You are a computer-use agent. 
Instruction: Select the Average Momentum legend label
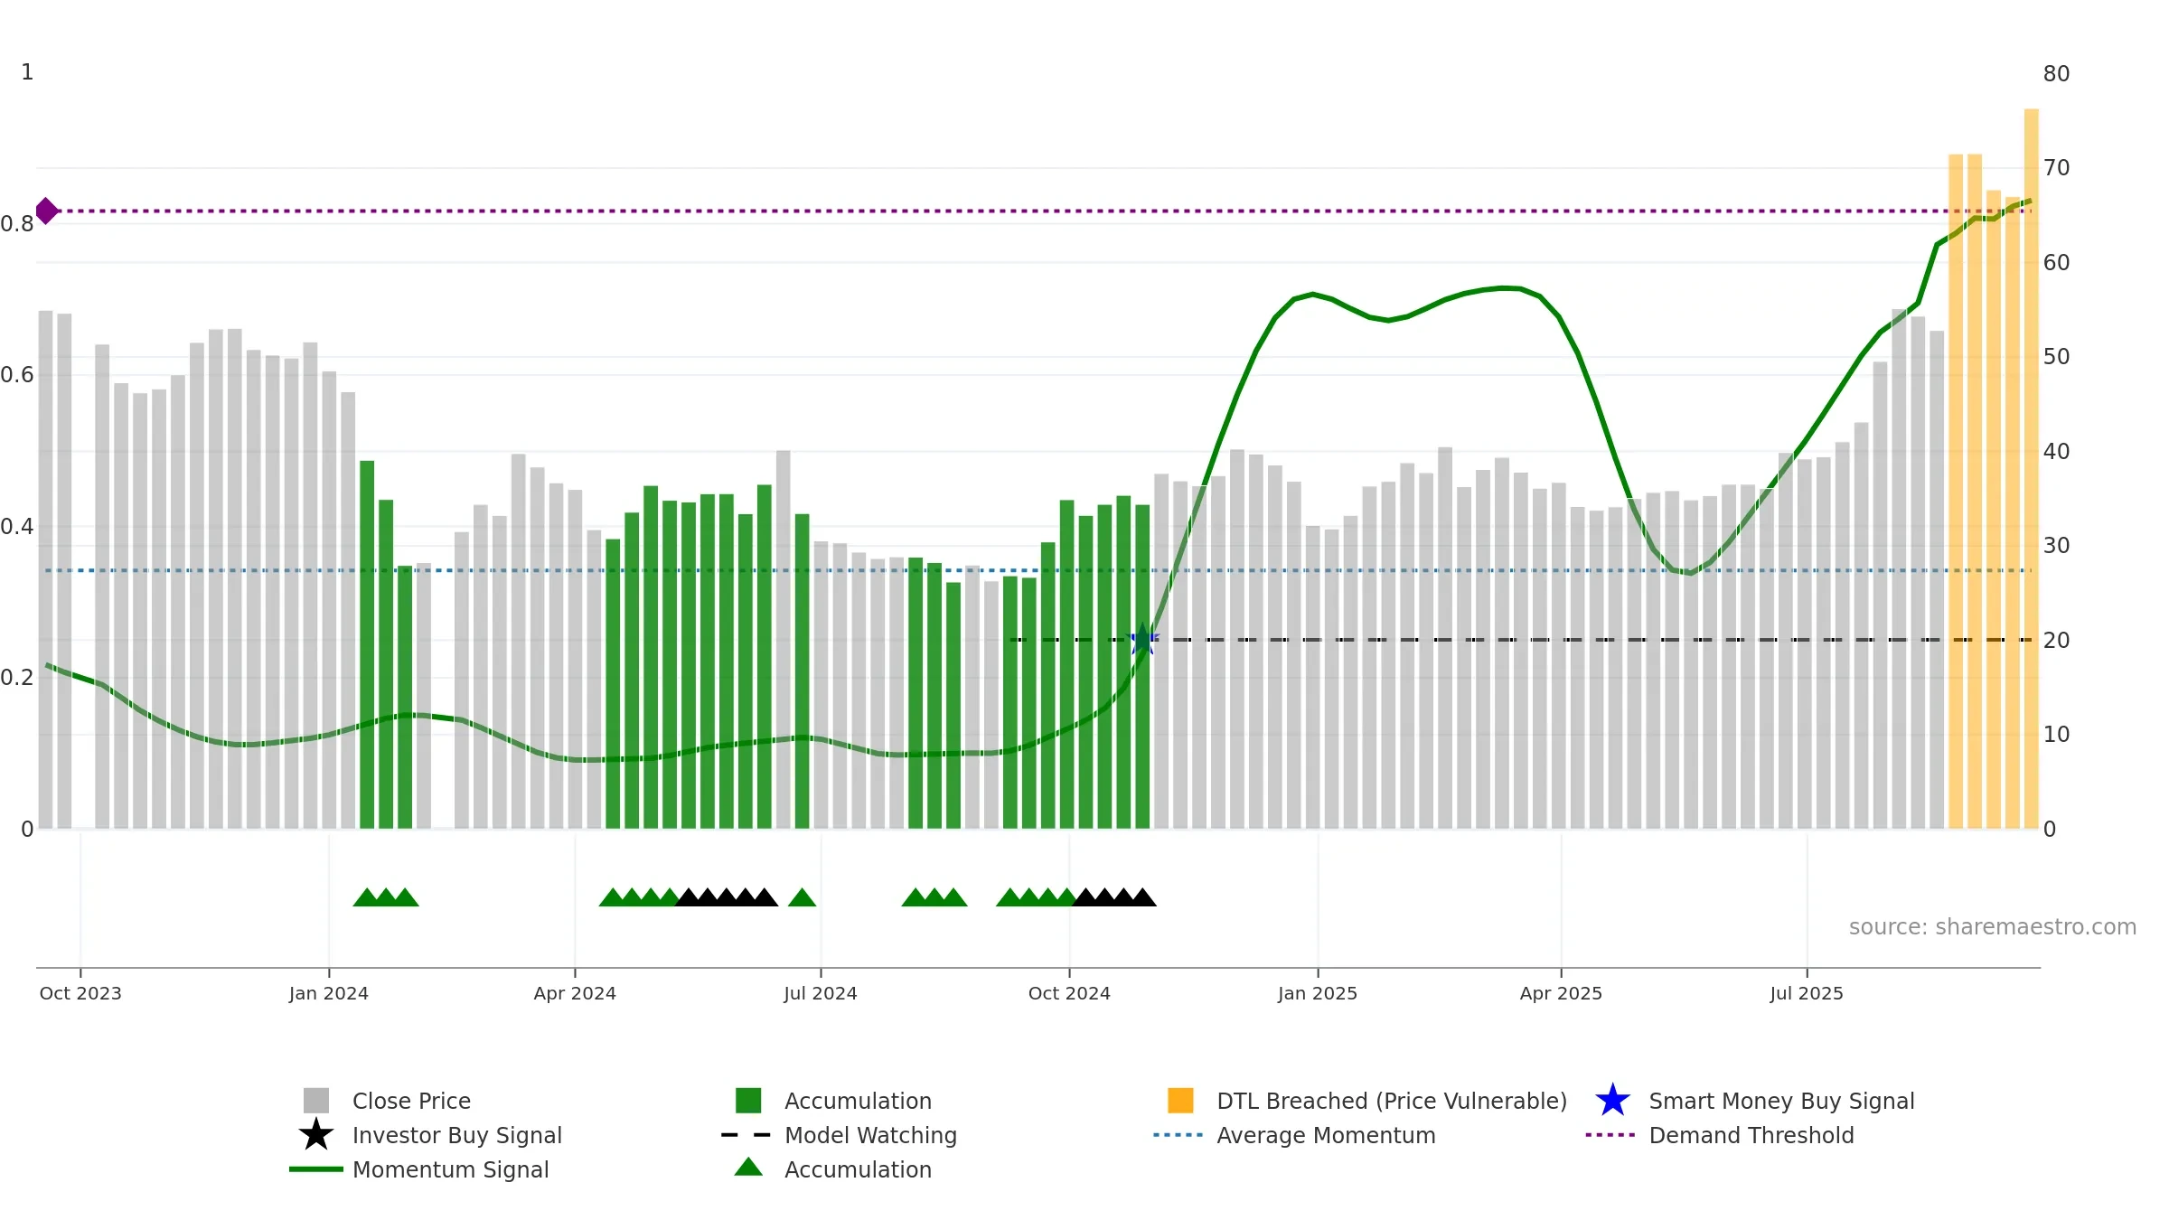point(1326,1135)
